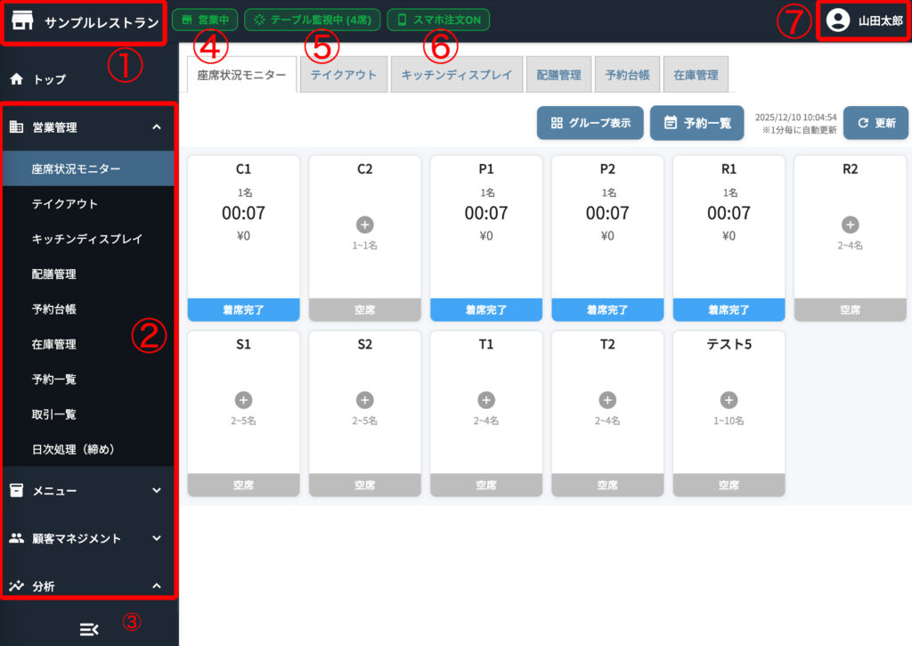Image resolution: width=912 pixels, height=646 pixels.
Task: Select 日次処理（締め） in the sidebar
Action: pyautogui.click(x=73, y=449)
